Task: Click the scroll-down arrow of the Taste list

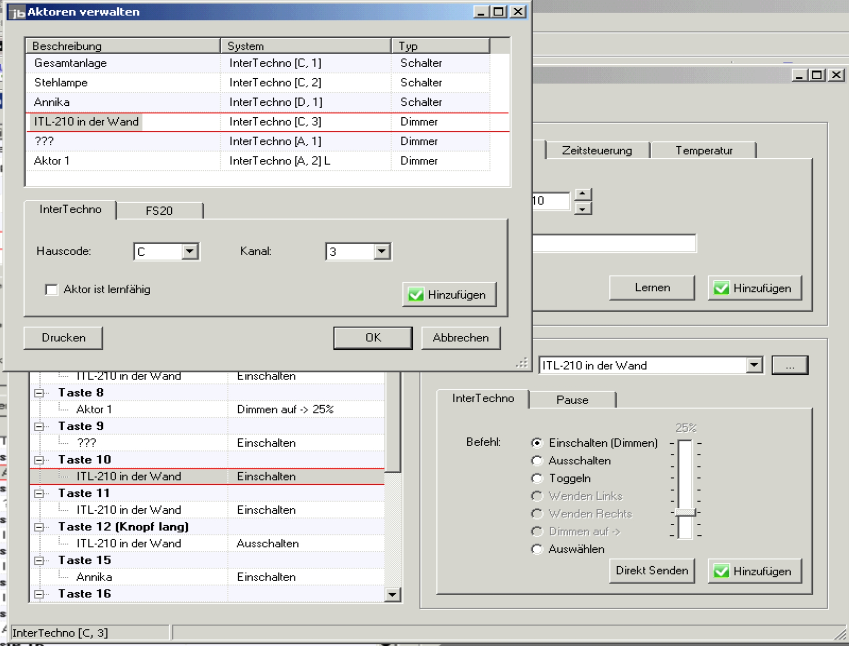Action: (x=392, y=594)
